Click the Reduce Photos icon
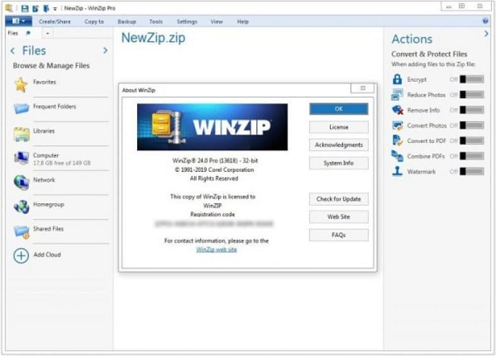This screenshot has height=356, width=496. click(397, 94)
